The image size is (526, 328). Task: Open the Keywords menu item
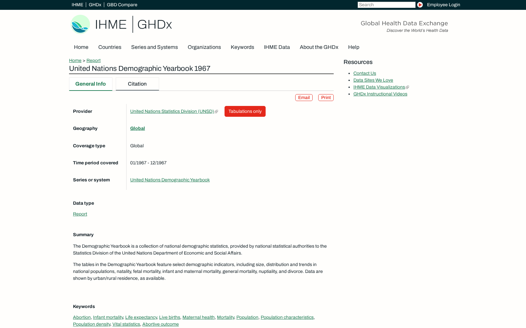pos(242,47)
